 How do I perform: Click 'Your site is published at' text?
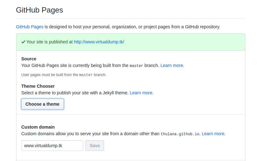(x=50, y=42)
